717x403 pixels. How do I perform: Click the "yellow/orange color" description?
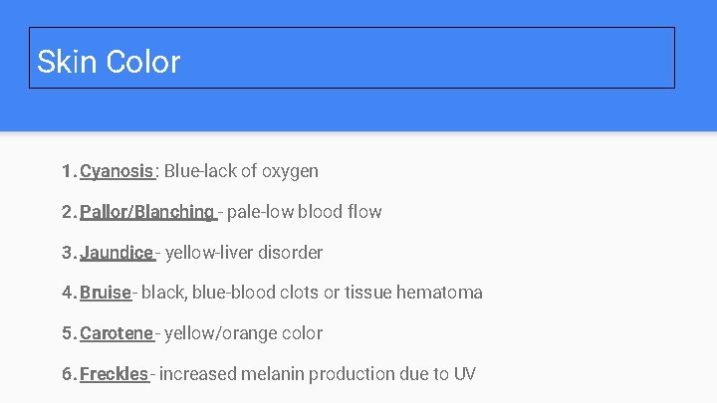point(244,333)
